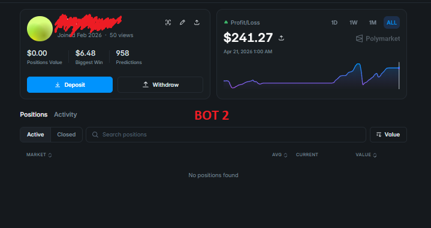Image resolution: width=431 pixels, height=228 pixels.
Task: Switch to the Activity tab
Action: [65, 114]
